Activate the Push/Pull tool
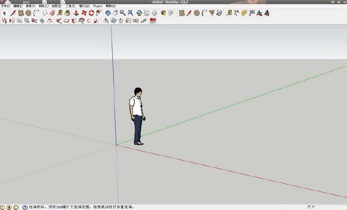This screenshot has width=347, height=210. [x=76, y=13]
